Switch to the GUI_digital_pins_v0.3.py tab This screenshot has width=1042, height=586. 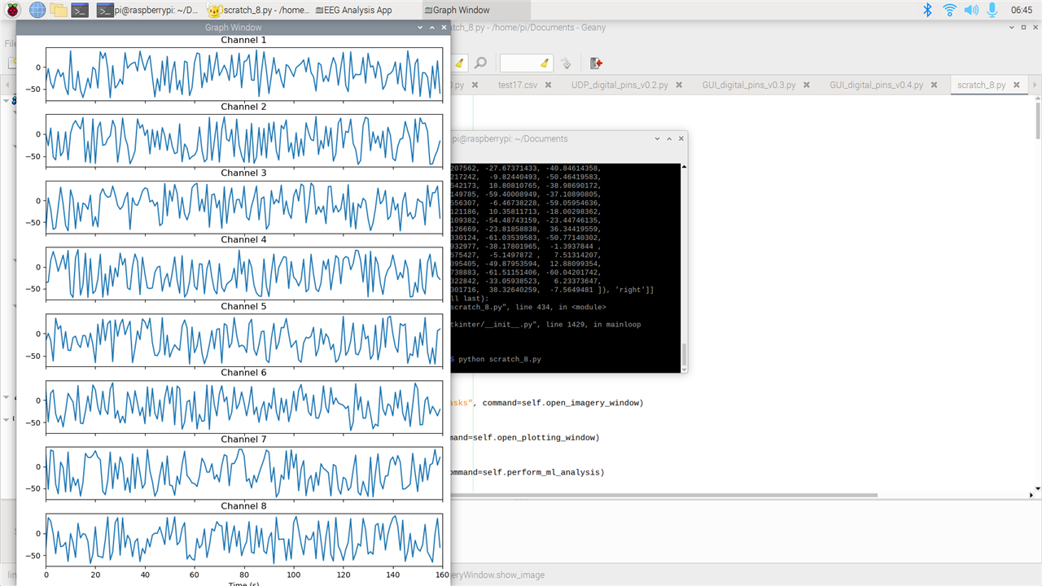749,85
